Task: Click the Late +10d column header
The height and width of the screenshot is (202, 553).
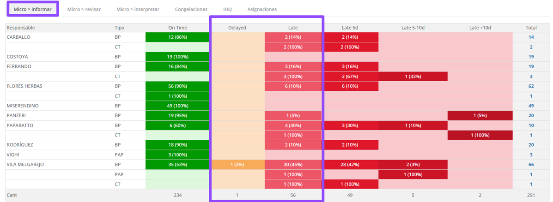Action: [480, 28]
